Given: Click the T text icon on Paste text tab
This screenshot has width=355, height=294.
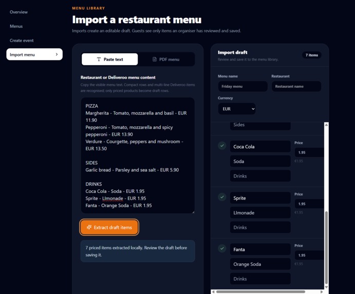Looking at the screenshot, I should point(99,59).
